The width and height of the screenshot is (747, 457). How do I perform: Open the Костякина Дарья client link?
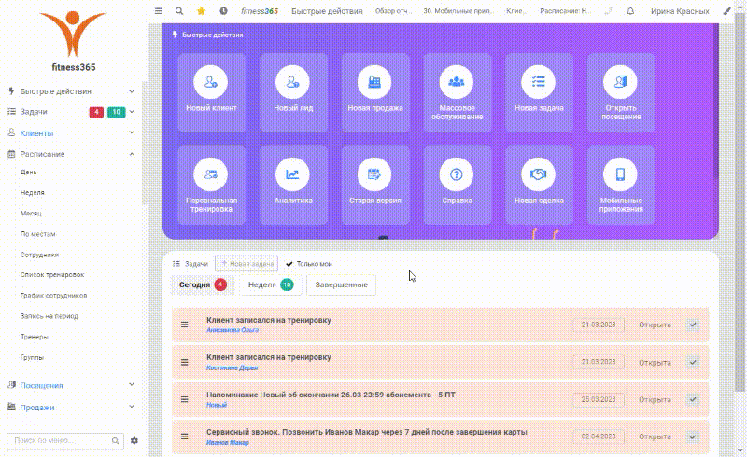(x=232, y=367)
